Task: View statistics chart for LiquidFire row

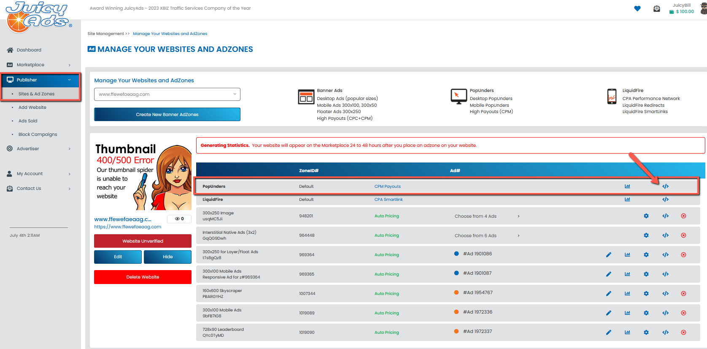Action: (627, 200)
